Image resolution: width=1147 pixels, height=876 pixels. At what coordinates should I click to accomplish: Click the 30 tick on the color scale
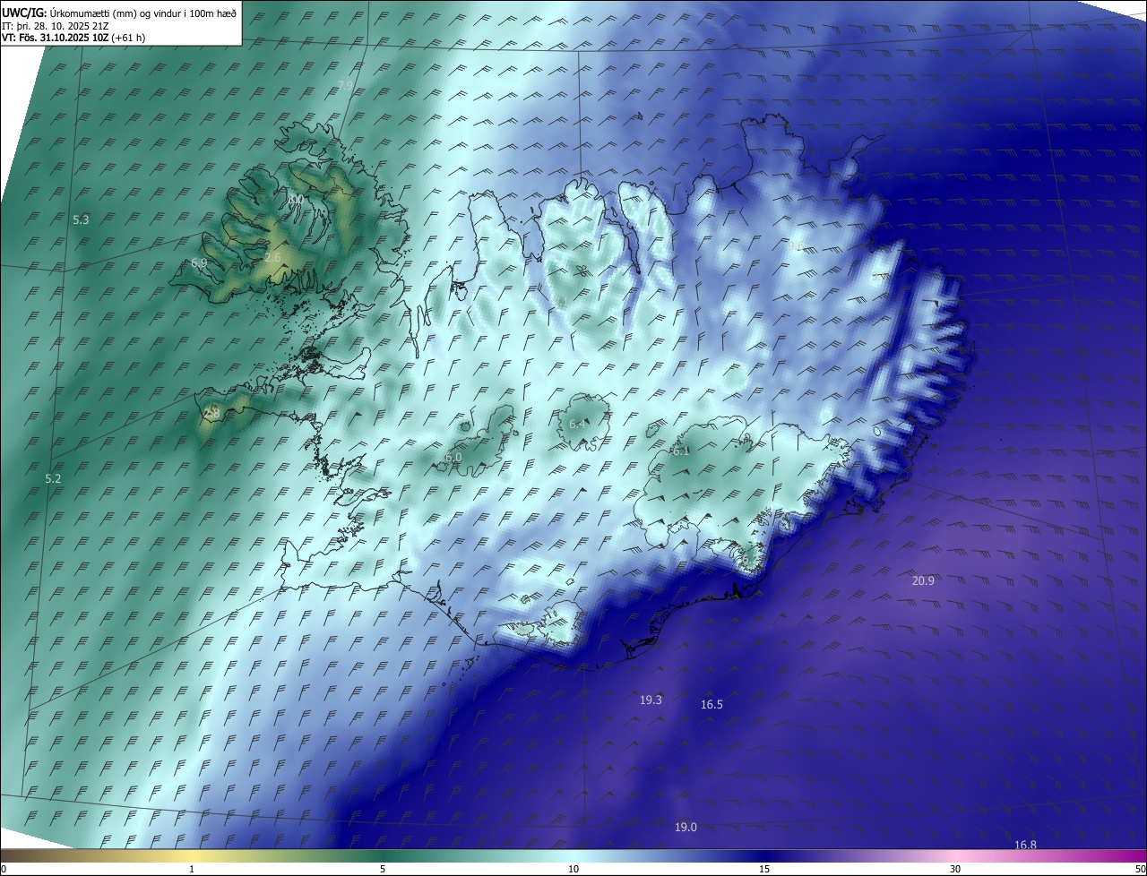coord(955,869)
